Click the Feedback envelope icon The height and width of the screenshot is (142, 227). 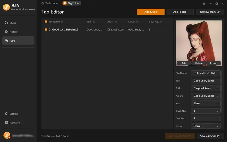coord(6,122)
